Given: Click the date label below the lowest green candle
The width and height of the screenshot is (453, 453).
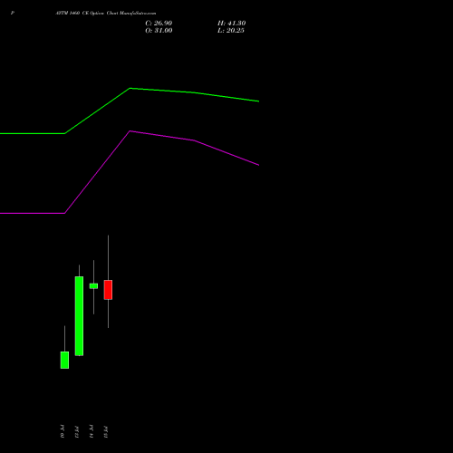Looking at the screenshot, I should (63, 432).
